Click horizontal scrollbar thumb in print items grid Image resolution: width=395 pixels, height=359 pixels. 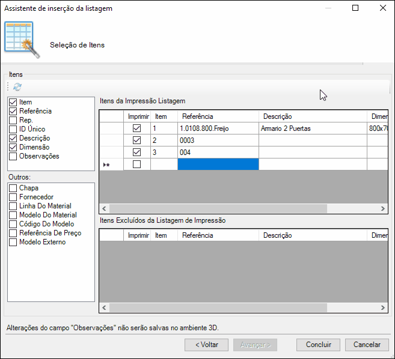click(x=218, y=208)
